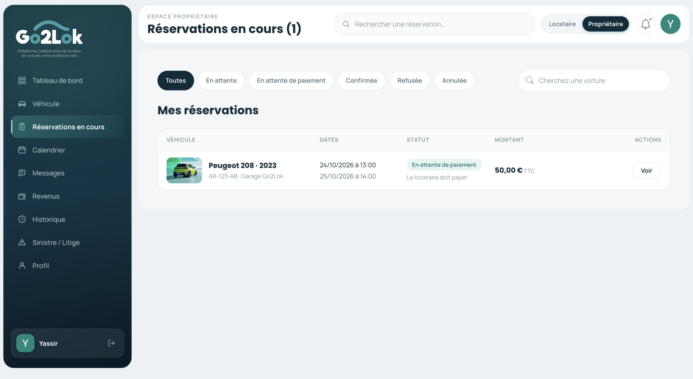Click the Revenus wallet icon

pos(22,196)
